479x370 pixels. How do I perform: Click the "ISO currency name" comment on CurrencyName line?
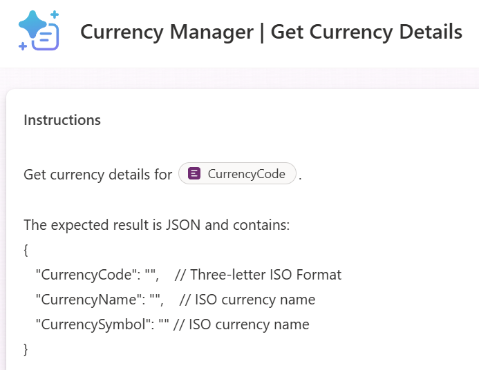pos(255,300)
